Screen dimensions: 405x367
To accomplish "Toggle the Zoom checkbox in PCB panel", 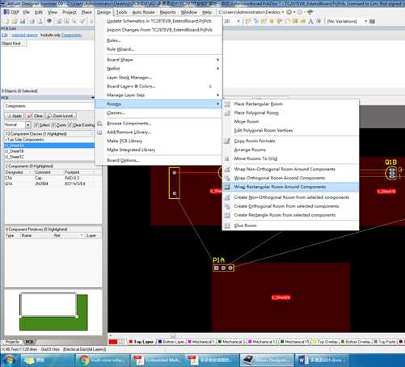I will pyautogui.click(x=53, y=125).
